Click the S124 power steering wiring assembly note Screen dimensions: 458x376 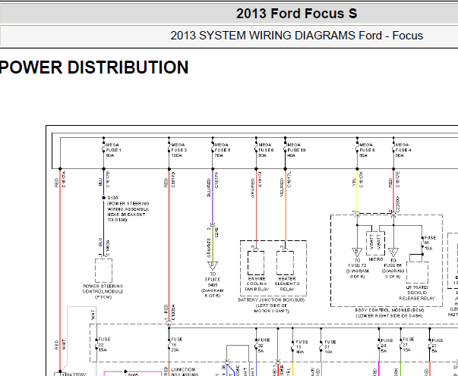[x=128, y=209]
